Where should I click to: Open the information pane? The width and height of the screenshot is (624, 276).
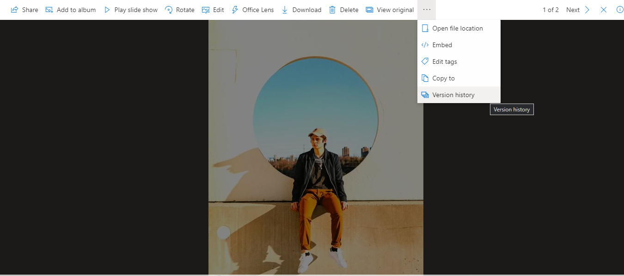pos(620,9)
